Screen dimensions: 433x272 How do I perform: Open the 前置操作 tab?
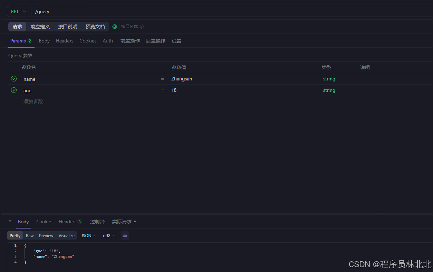pos(130,41)
